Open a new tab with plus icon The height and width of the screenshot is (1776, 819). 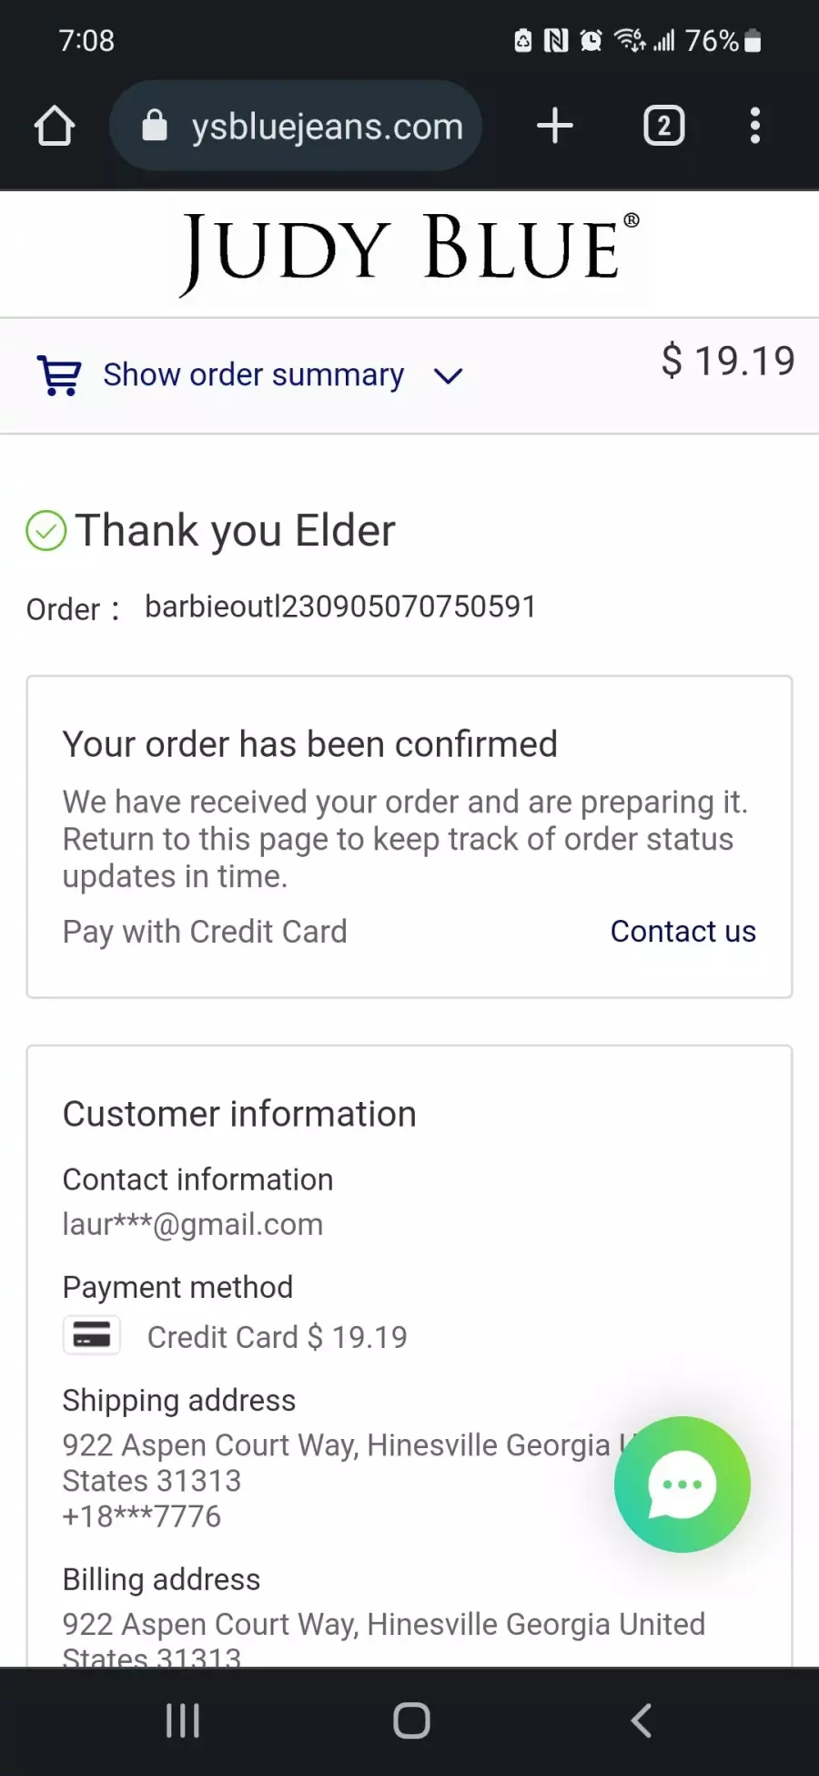coord(555,126)
